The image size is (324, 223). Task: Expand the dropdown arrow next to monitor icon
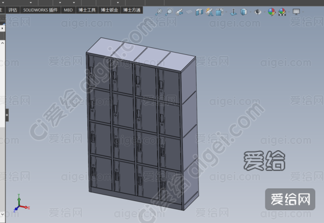pyautogui.click(x=303, y=12)
